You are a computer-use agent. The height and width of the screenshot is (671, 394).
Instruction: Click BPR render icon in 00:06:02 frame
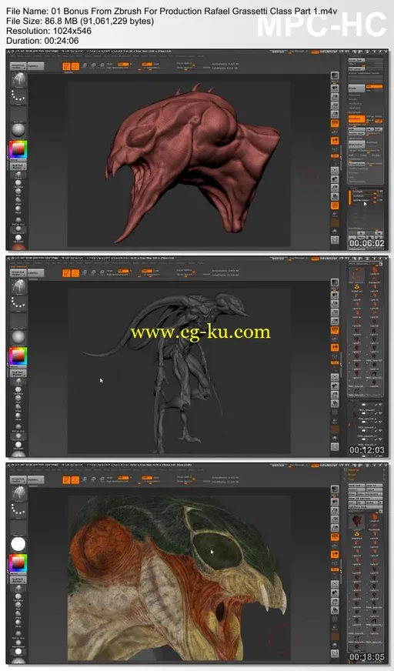click(335, 76)
